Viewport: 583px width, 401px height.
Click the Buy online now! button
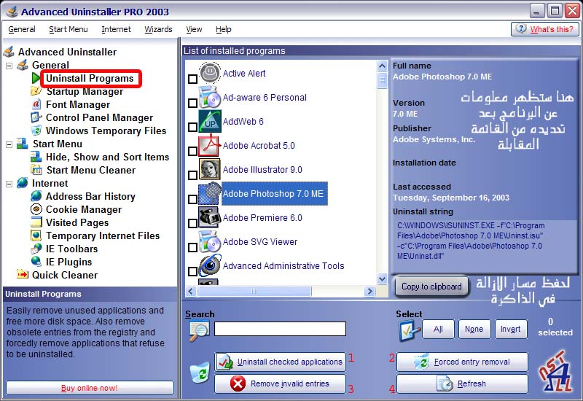click(90, 388)
